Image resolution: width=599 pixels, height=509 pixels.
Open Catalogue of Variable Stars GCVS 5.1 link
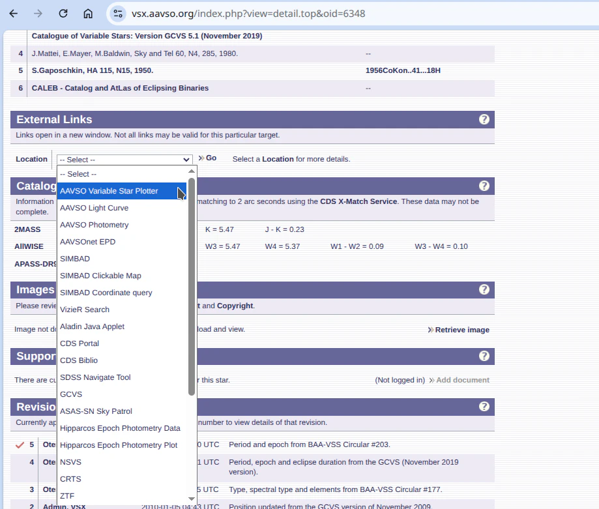coord(147,36)
